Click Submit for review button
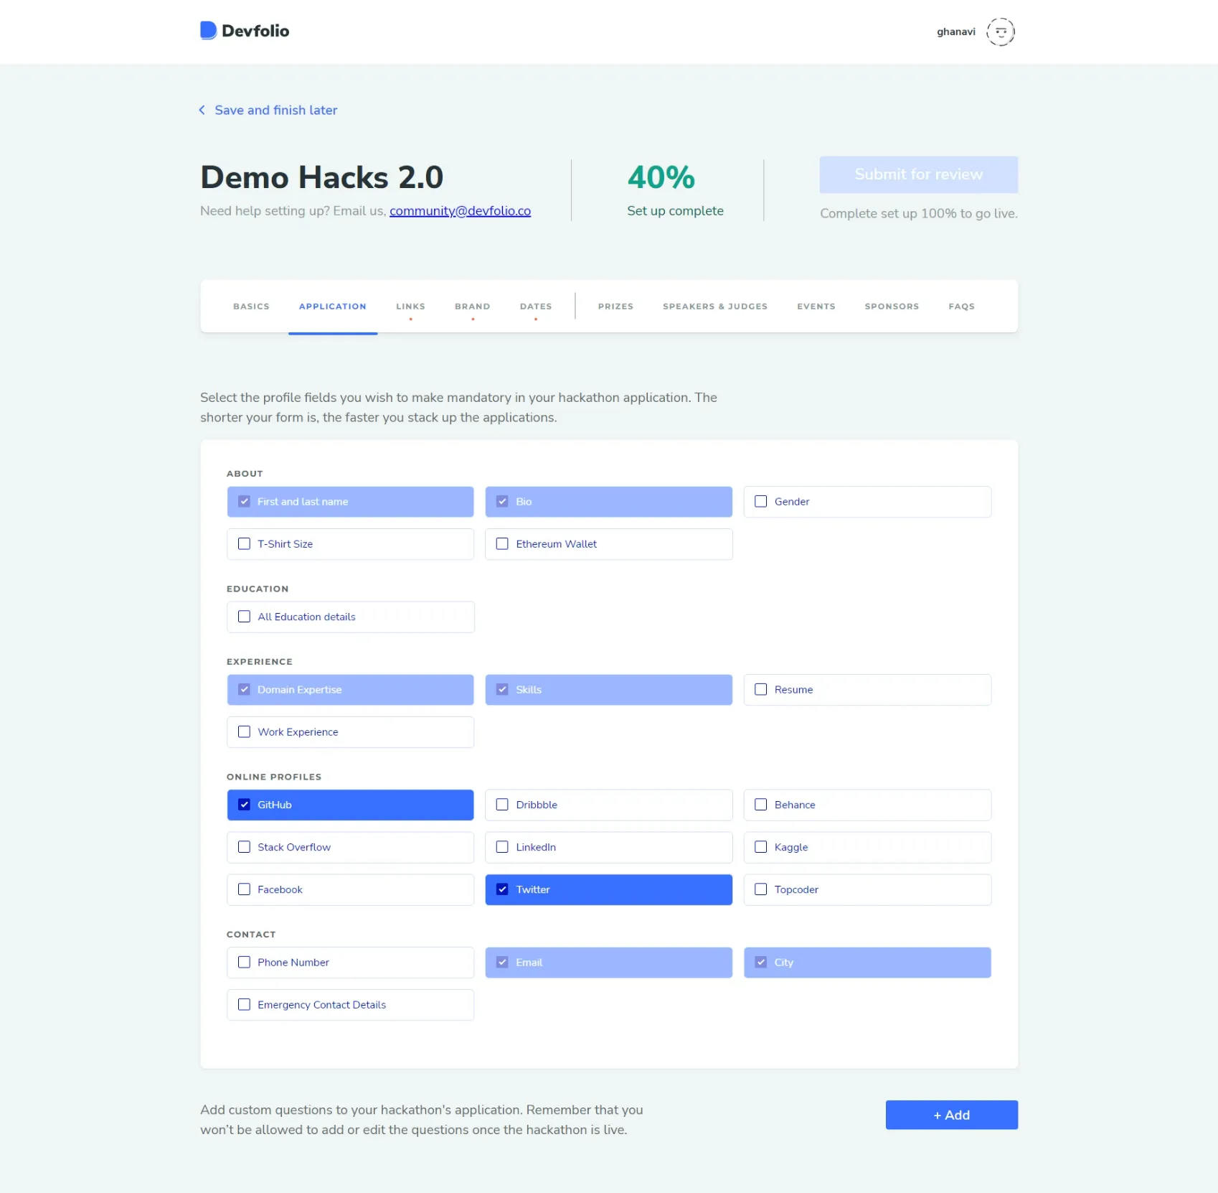1218x1193 pixels. tap(918, 174)
